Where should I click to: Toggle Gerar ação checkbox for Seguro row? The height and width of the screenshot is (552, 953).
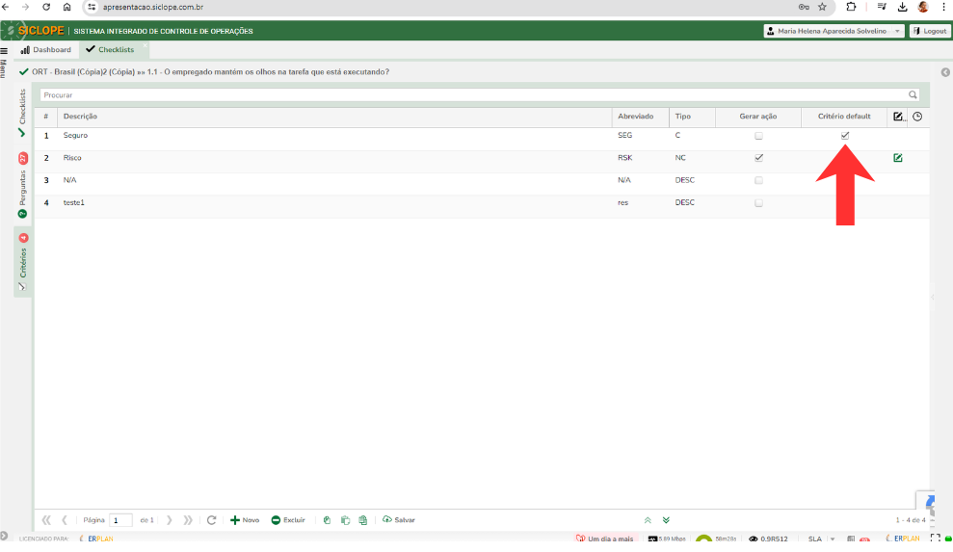758,136
